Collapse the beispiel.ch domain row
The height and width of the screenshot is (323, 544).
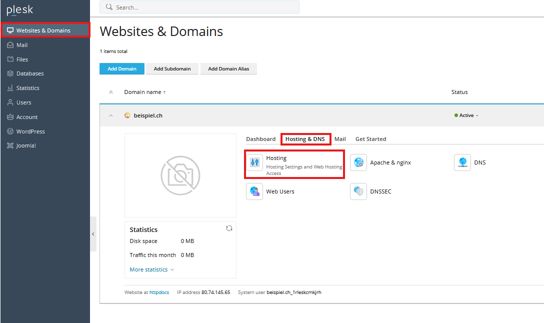click(111, 115)
